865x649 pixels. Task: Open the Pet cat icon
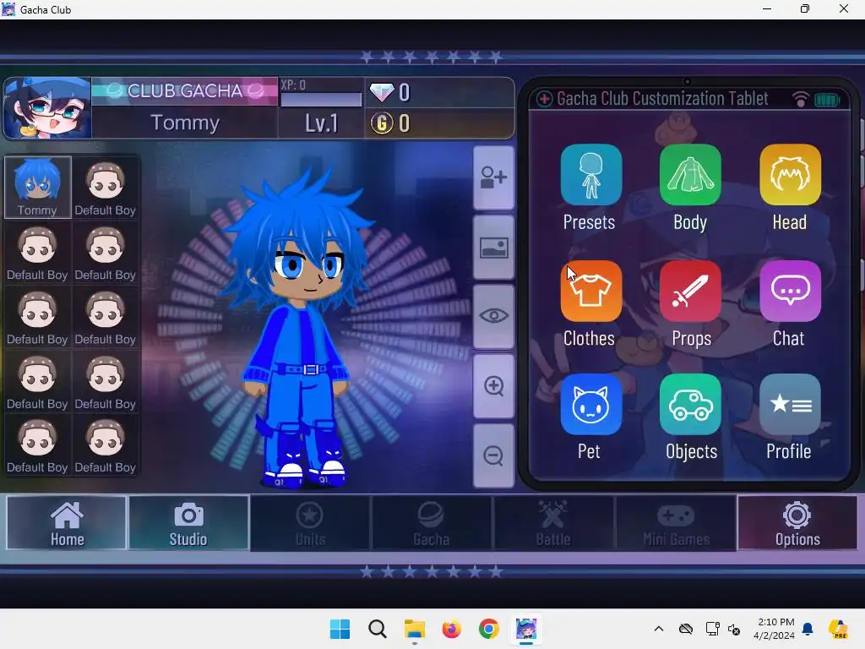point(590,405)
